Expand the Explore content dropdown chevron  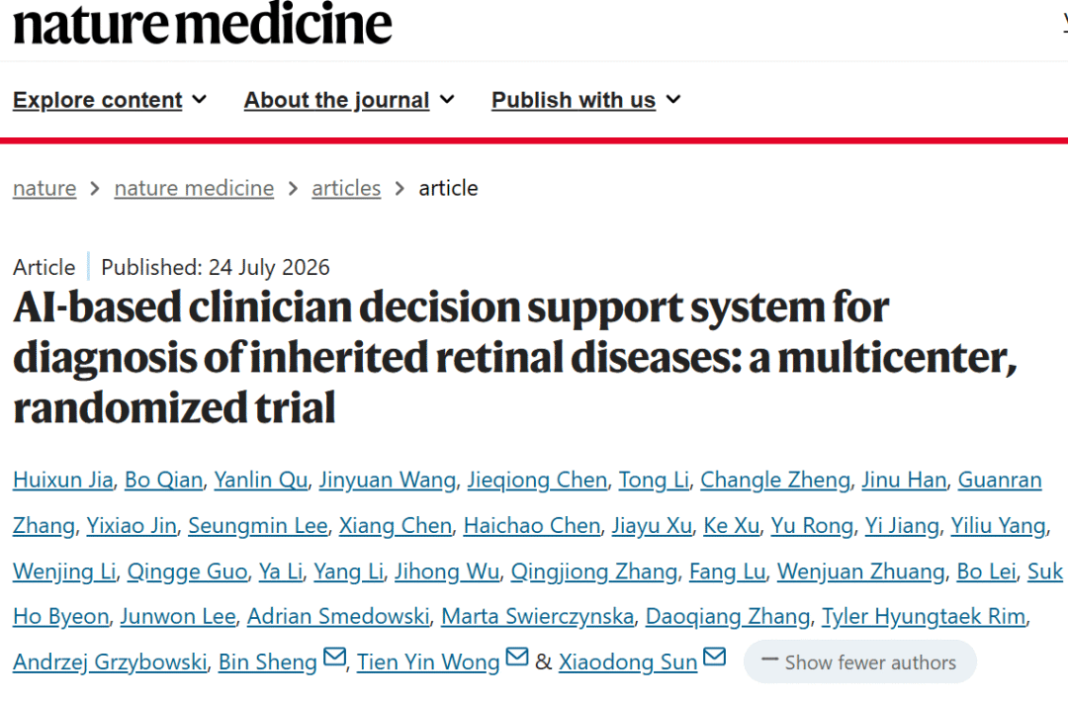[199, 100]
